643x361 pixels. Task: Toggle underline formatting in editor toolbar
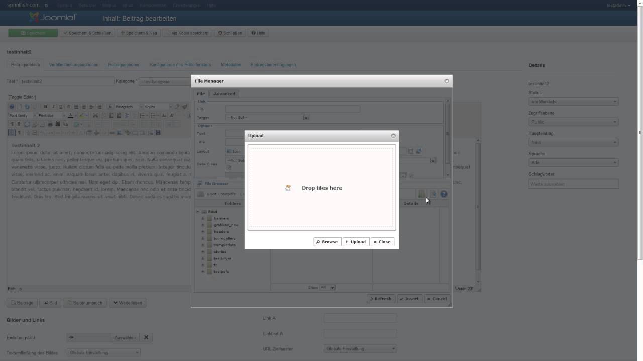[x=61, y=107]
